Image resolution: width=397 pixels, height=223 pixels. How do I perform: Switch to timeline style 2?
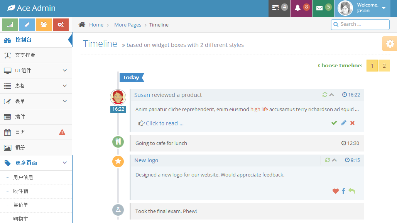point(384,66)
